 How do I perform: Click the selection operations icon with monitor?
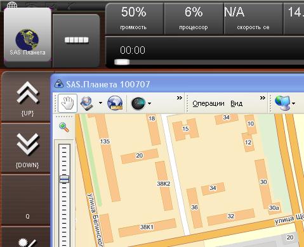(x=86, y=103)
